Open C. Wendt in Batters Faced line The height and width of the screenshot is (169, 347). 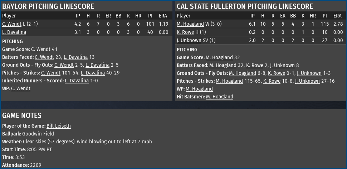click(x=44, y=57)
